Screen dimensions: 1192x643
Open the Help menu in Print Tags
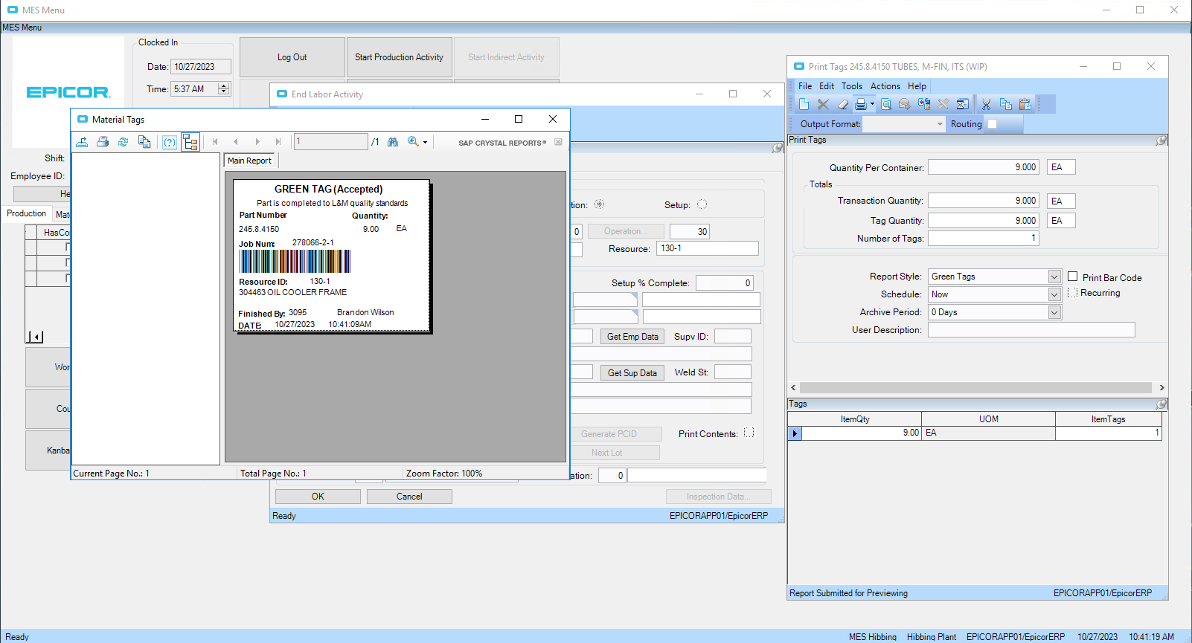(x=917, y=86)
